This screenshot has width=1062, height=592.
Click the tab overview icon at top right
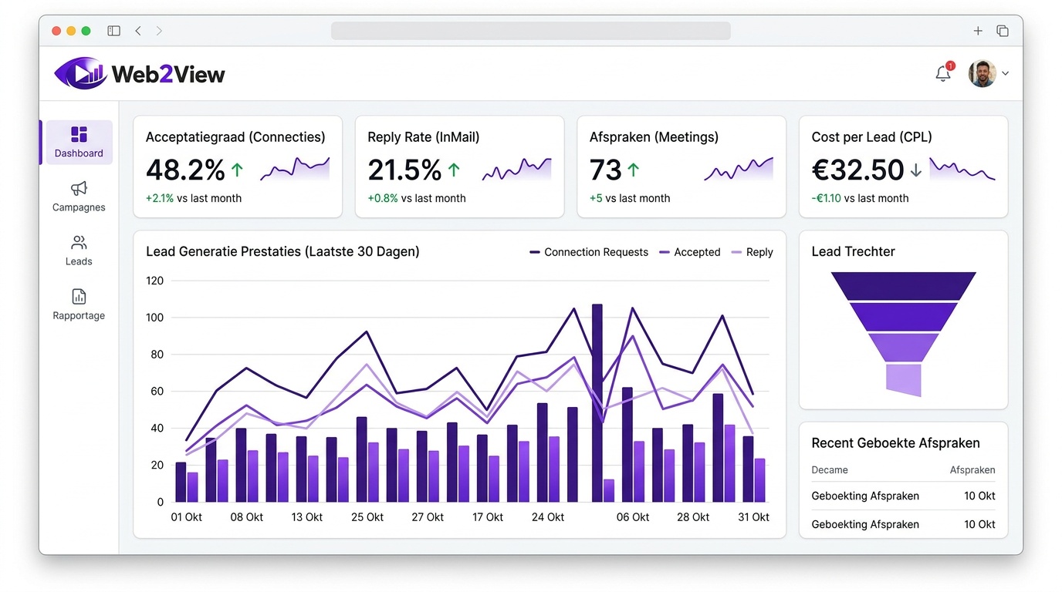point(1003,30)
